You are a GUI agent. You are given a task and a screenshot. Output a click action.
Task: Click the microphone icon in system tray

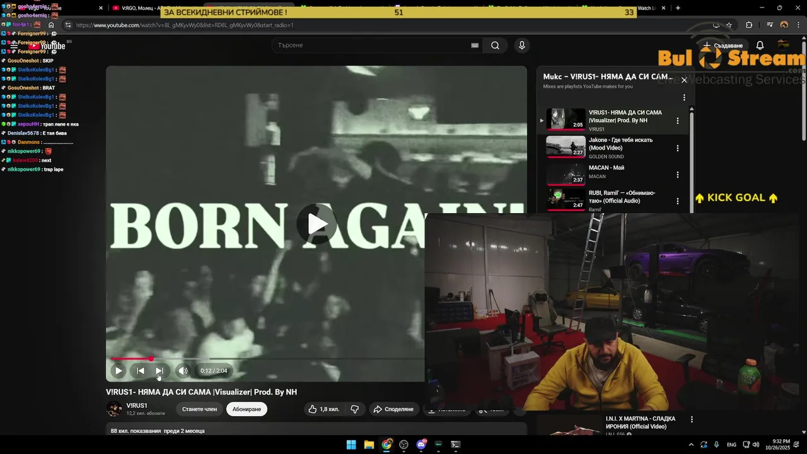point(717,445)
